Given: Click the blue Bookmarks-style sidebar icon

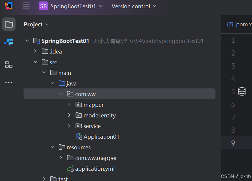Looking at the screenshot, I should pyautogui.click(x=9, y=42).
